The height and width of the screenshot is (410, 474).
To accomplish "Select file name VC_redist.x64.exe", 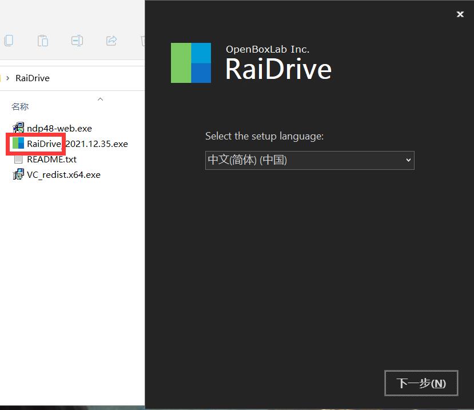I will tap(63, 175).
